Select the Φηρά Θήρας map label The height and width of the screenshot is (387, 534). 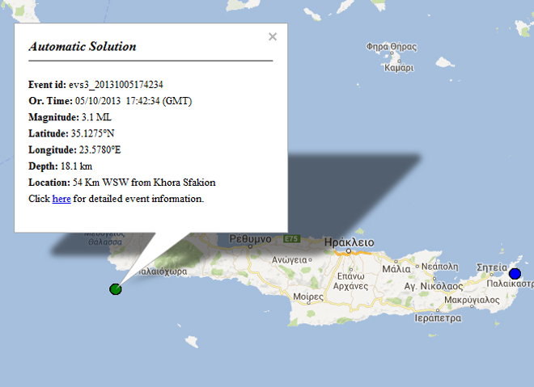point(390,47)
